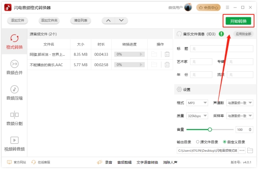The height and width of the screenshot is (169, 258).
Task: Click the 录音 recording link
Action: [109, 162]
